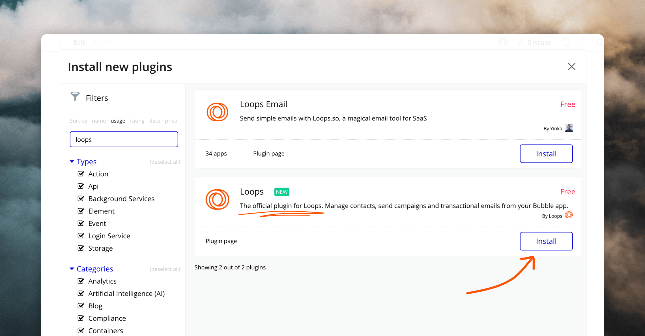Toggle the Compliance category checkbox
Image resolution: width=645 pixels, height=336 pixels.
pyautogui.click(x=81, y=318)
